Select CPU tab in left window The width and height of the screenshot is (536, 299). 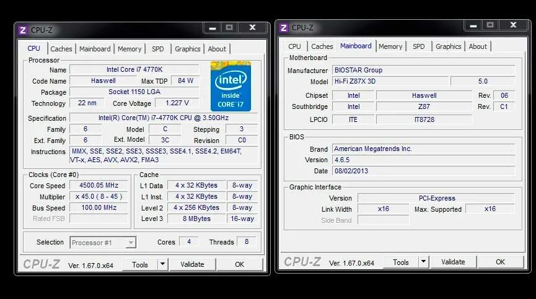tap(33, 48)
